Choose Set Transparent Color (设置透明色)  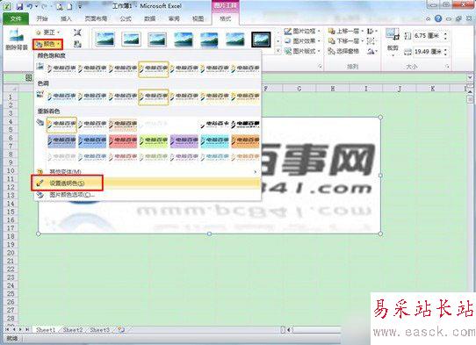tap(148, 183)
